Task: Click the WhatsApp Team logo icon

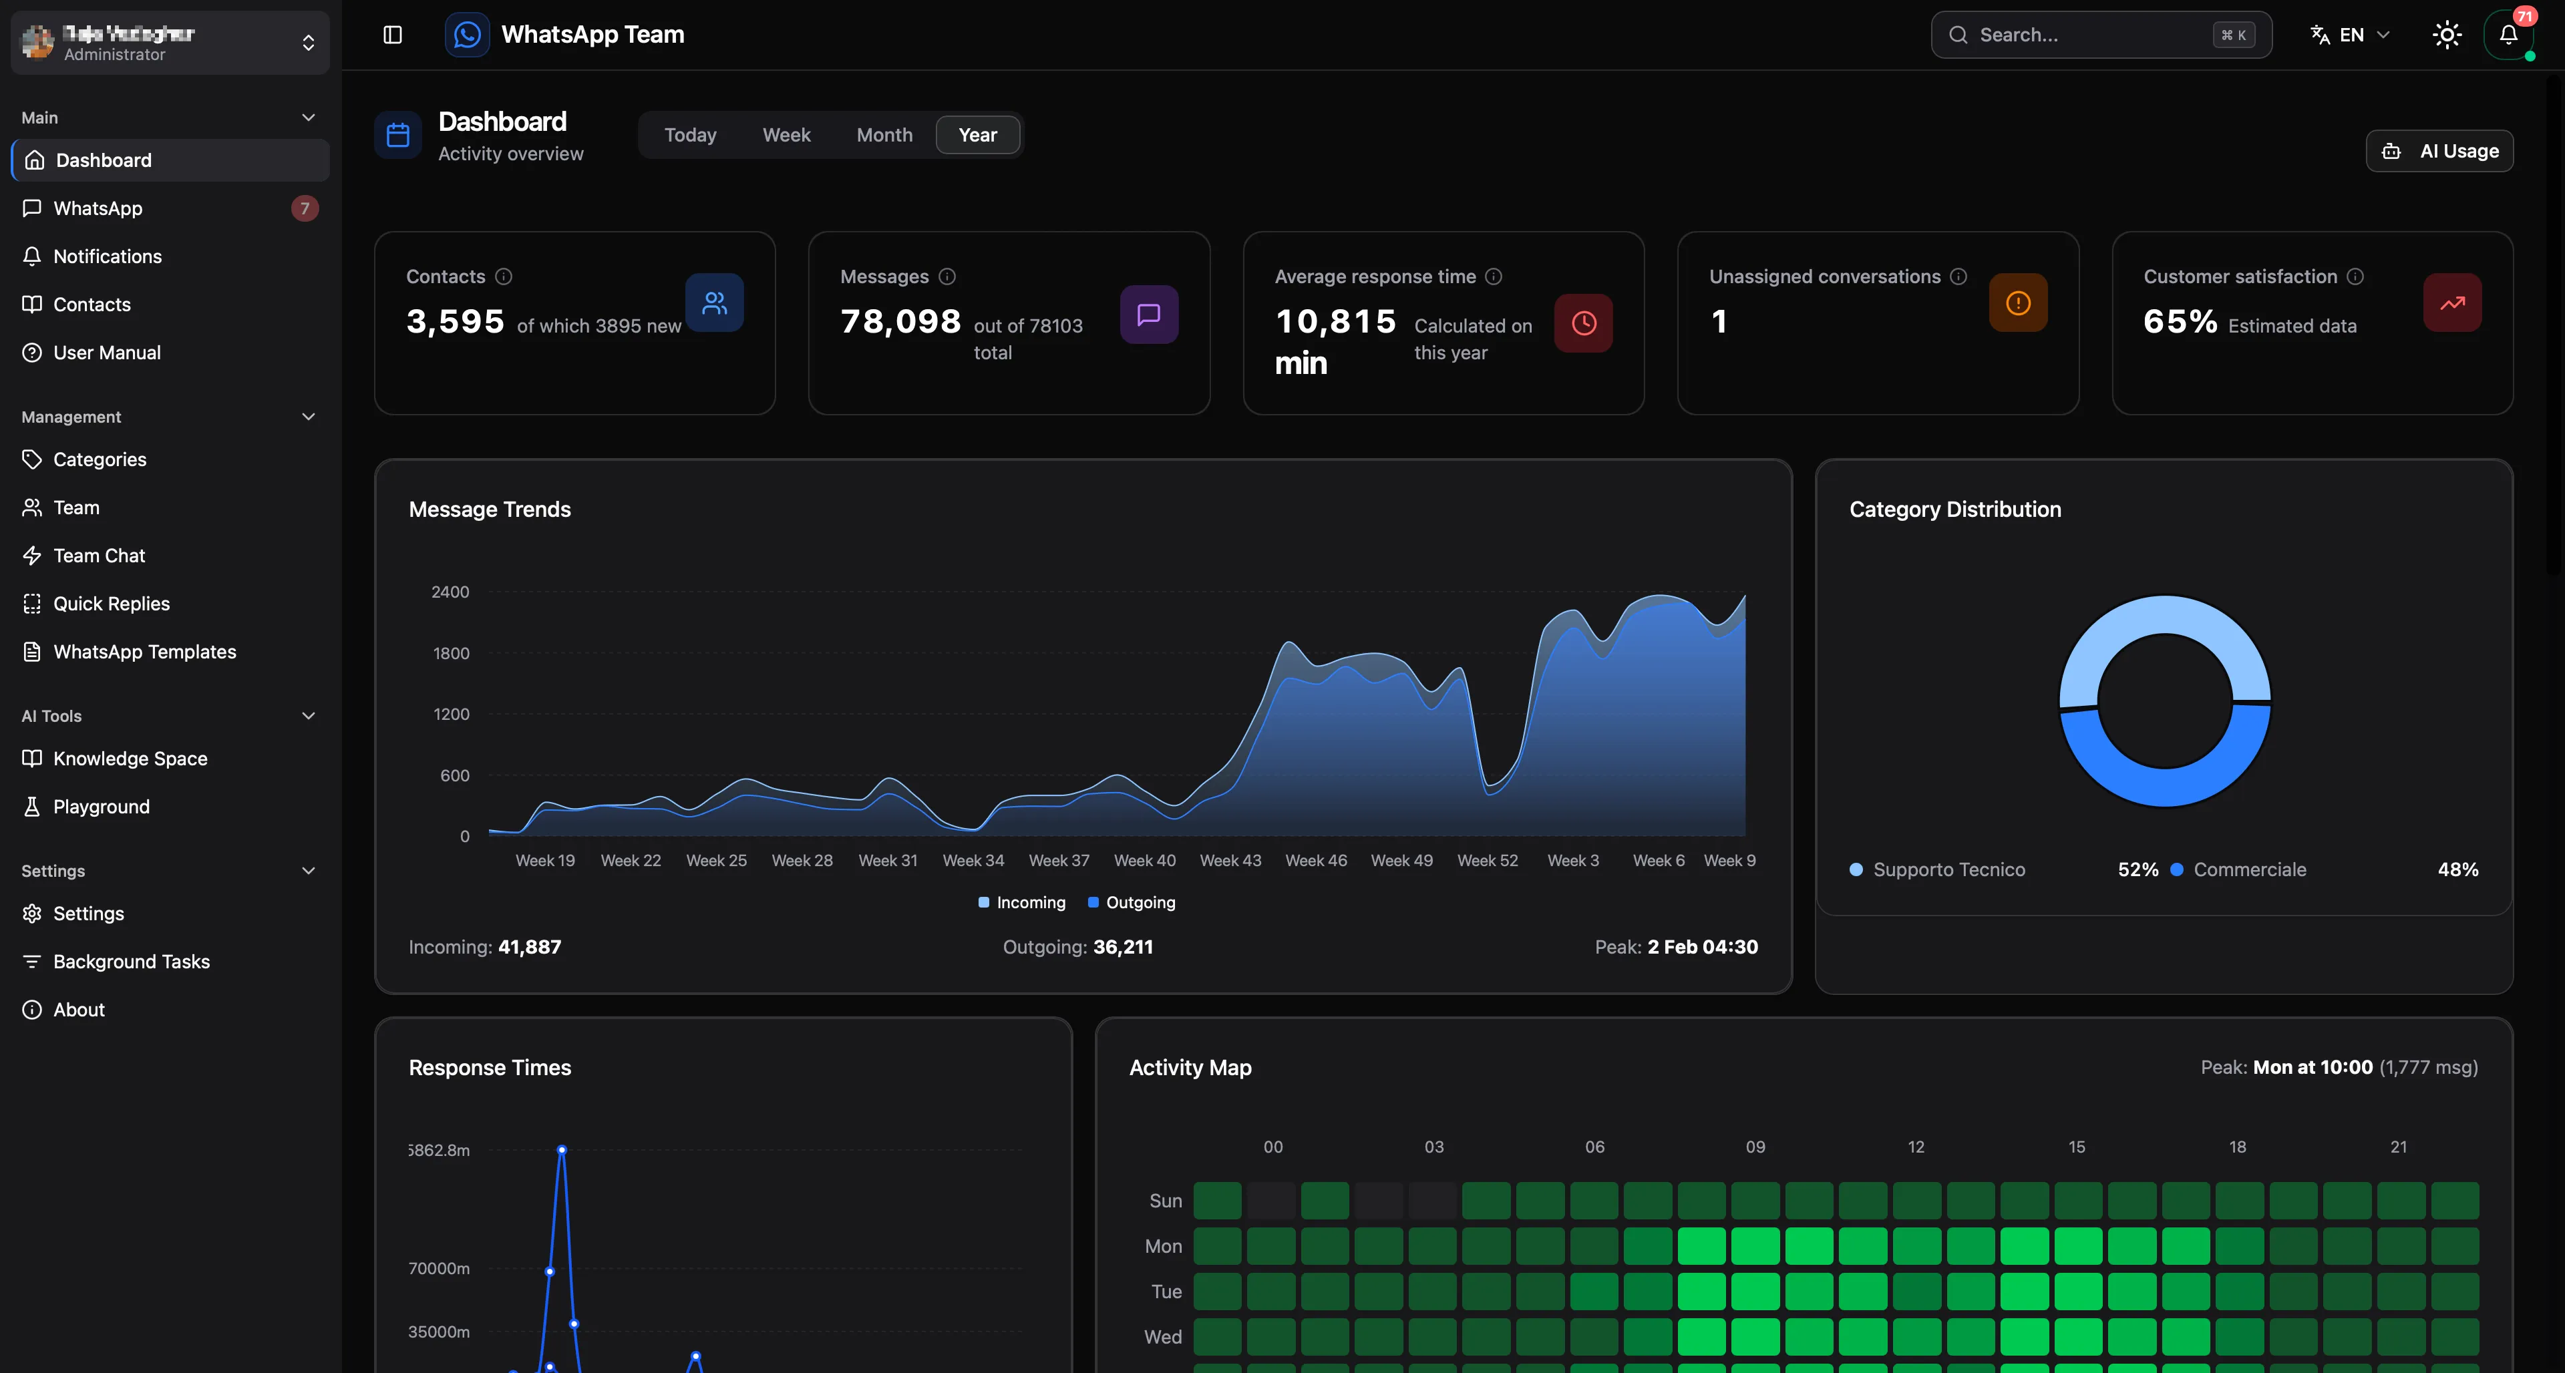Action: point(467,35)
